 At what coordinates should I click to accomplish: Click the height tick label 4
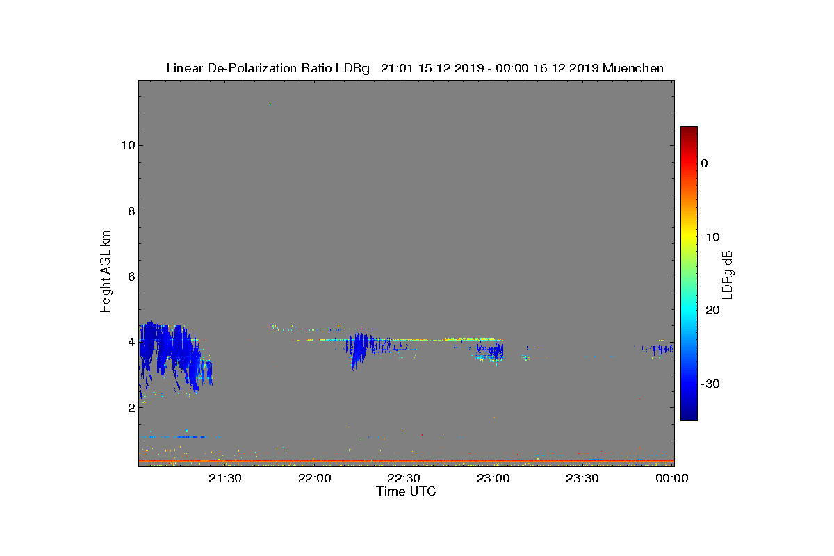point(131,342)
